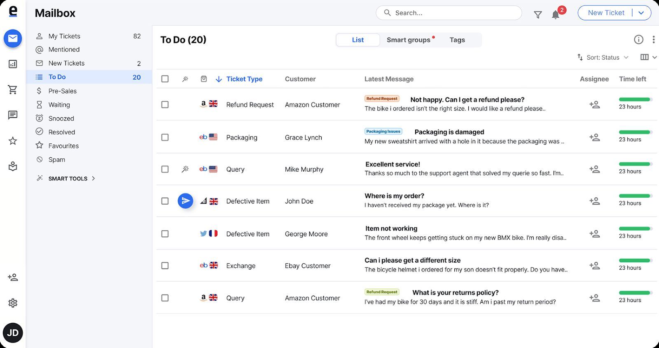
Task: Click orange Refund Request tag on first ticket
Action: [382, 98]
